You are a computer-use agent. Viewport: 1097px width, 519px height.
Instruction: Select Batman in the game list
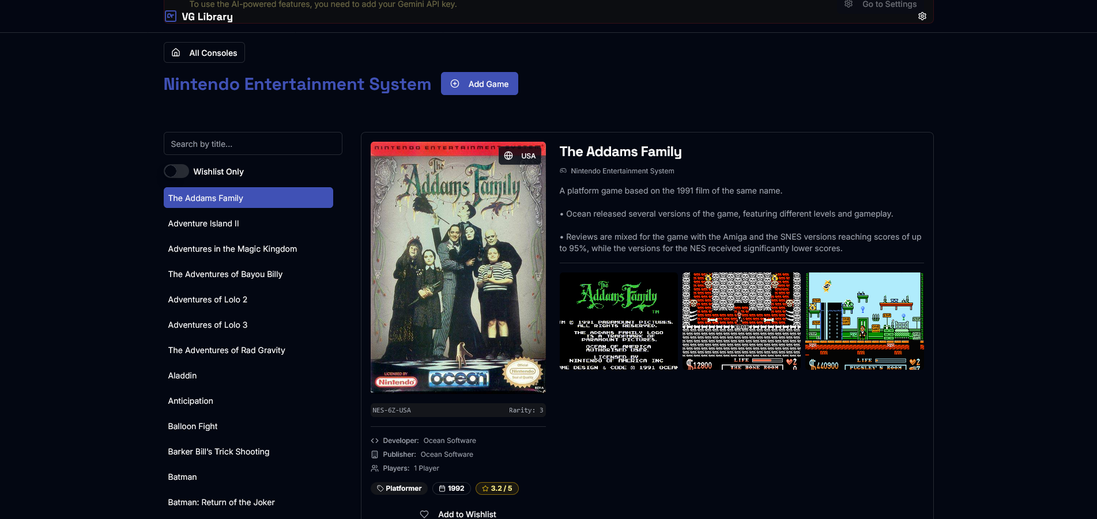pos(248,476)
